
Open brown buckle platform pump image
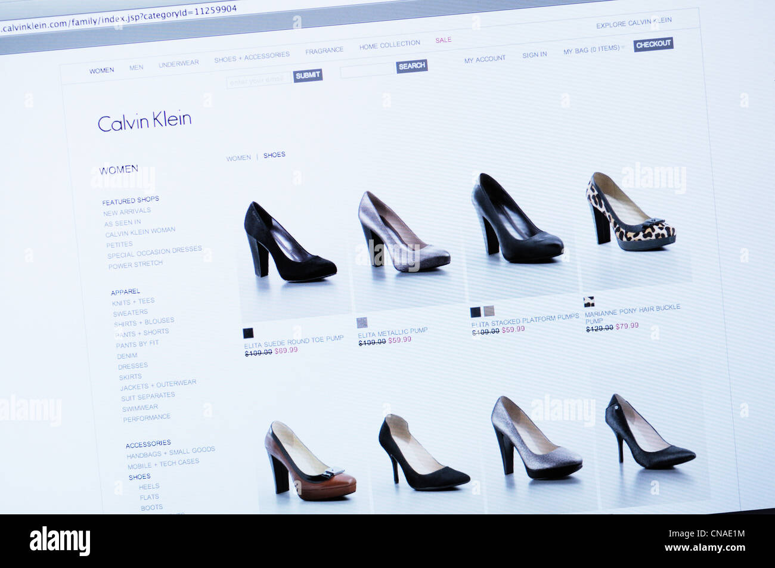(x=310, y=461)
